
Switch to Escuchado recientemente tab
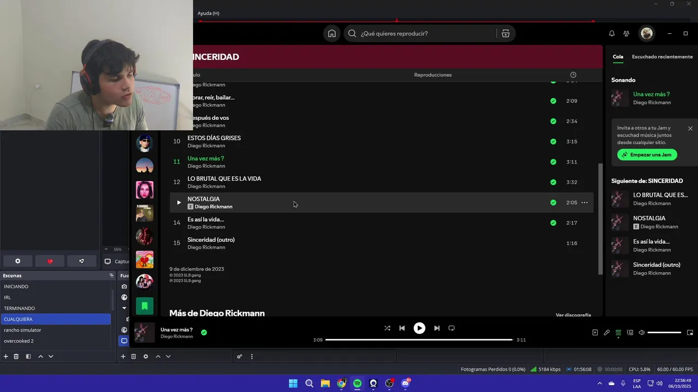point(662,57)
